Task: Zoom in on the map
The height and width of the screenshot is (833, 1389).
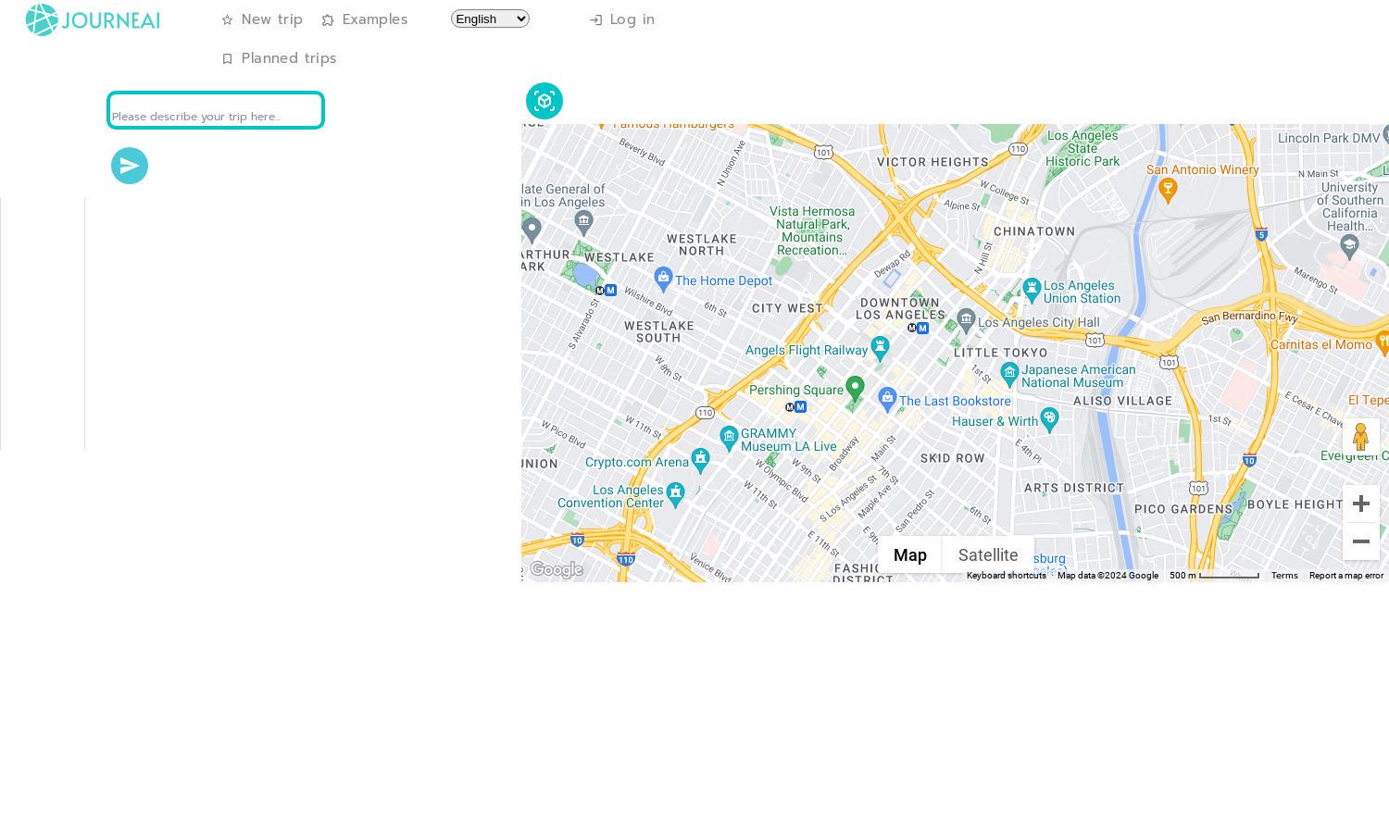Action: point(1361,504)
